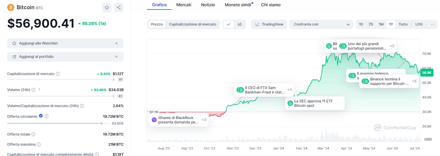Switch to candlestick chart icon
Image resolution: width=440 pixels, height=156 pixels.
240,24
